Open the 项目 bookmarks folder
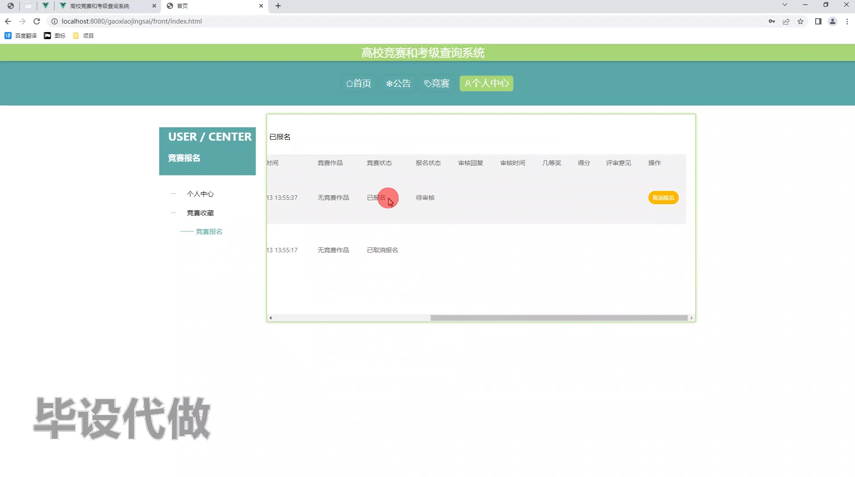The height and width of the screenshot is (477, 855). [83, 36]
